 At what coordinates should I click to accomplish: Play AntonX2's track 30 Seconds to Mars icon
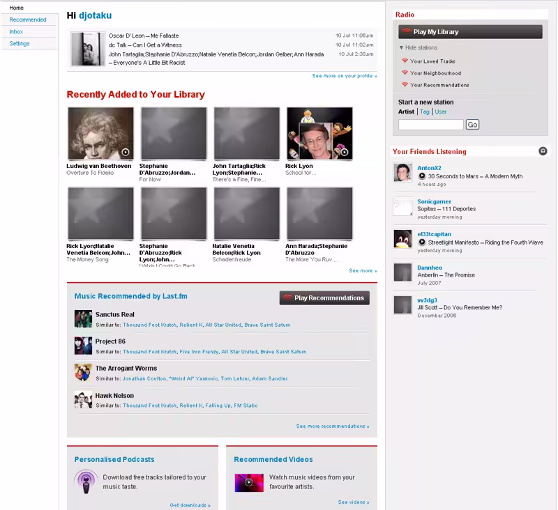(422, 176)
